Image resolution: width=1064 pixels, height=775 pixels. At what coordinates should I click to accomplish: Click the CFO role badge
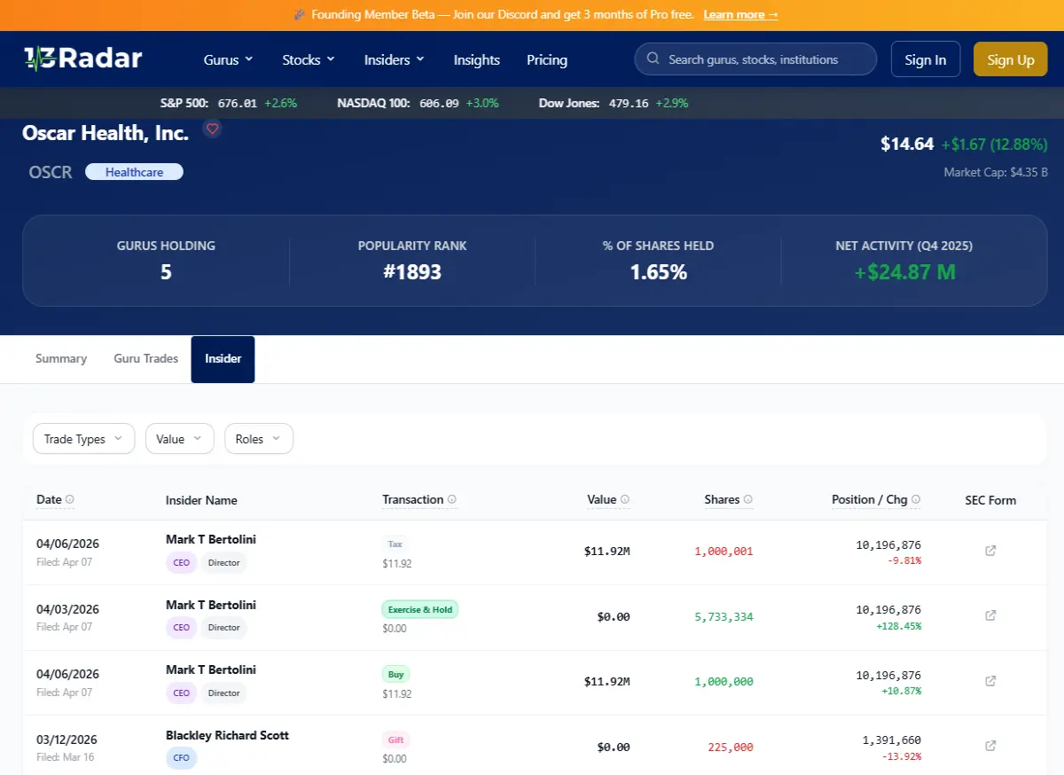tap(181, 758)
